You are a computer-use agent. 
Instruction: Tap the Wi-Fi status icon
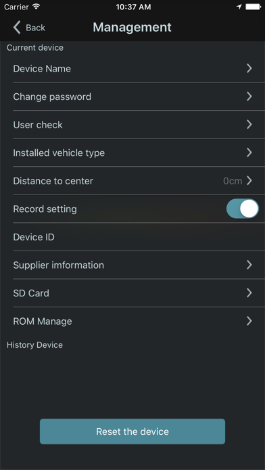(x=37, y=7)
